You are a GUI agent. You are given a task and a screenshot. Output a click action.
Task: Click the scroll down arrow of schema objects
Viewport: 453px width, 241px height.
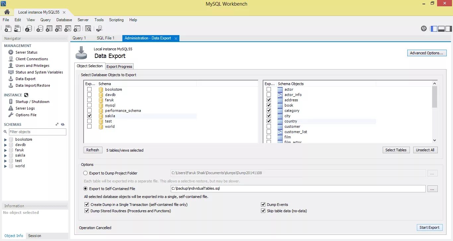pos(434,140)
